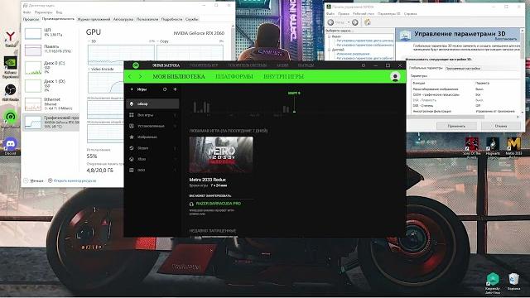Open the Программные настройки tab

pos(463,69)
